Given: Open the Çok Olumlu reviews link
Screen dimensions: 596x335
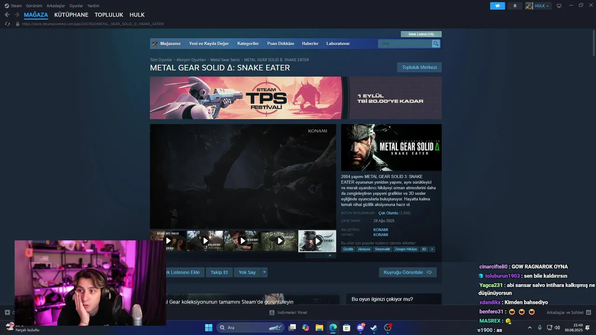Looking at the screenshot, I should [x=388, y=213].
